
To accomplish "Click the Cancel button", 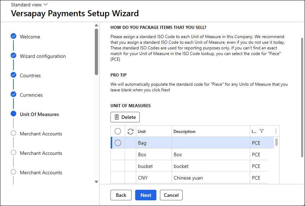I will (x=171, y=195).
